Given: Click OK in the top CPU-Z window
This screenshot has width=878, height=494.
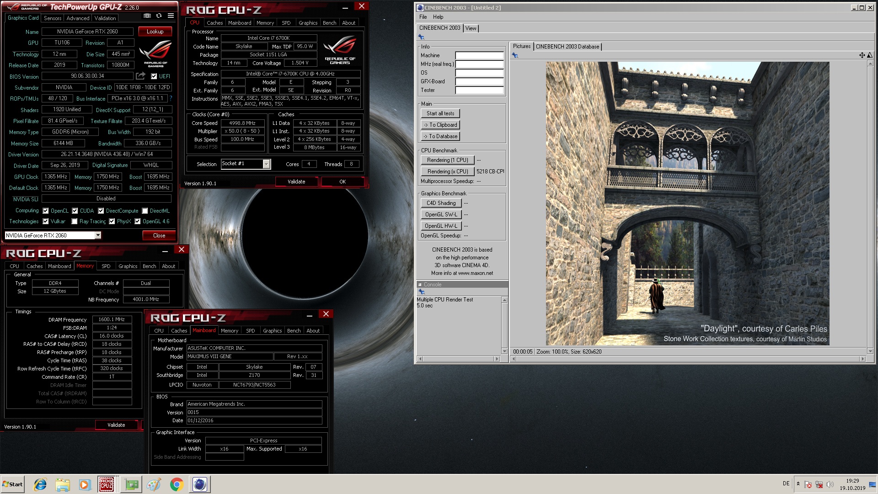Looking at the screenshot, I should click(x=343, y=182).
